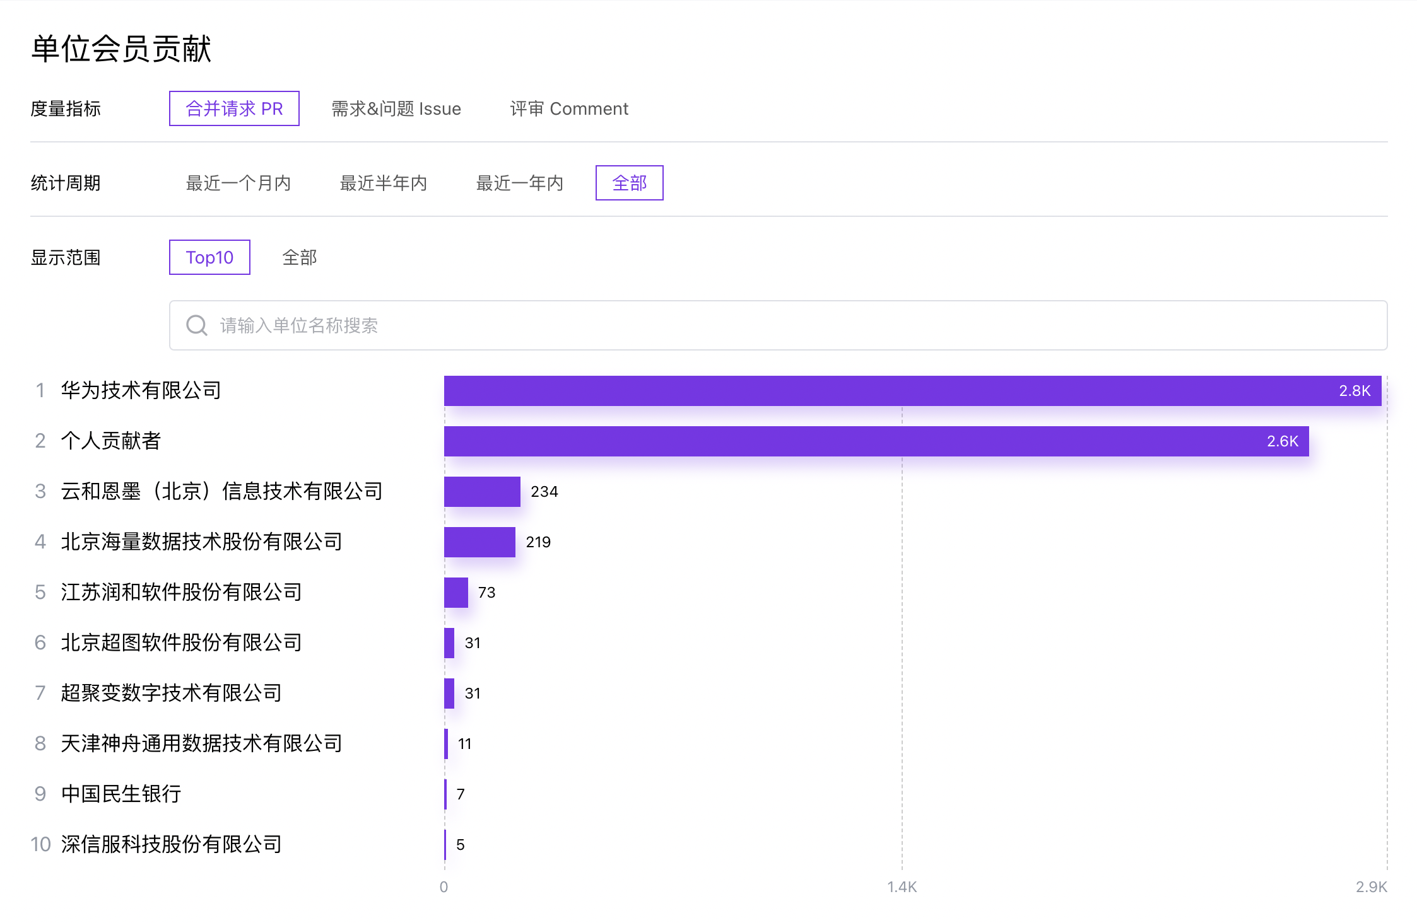This screenshot has width=1417, height=923.
Task: Show 全部 in display range
Action: [x=299, y=257]
